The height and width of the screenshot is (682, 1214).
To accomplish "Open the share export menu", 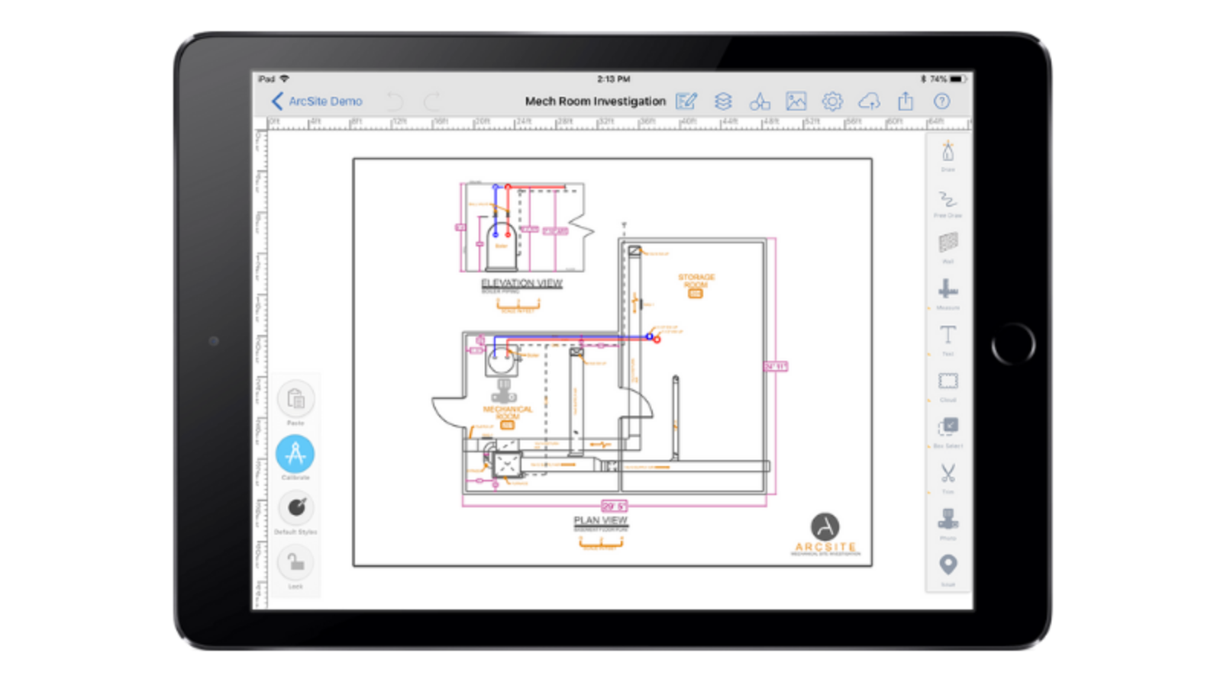I will coord(906,101).
